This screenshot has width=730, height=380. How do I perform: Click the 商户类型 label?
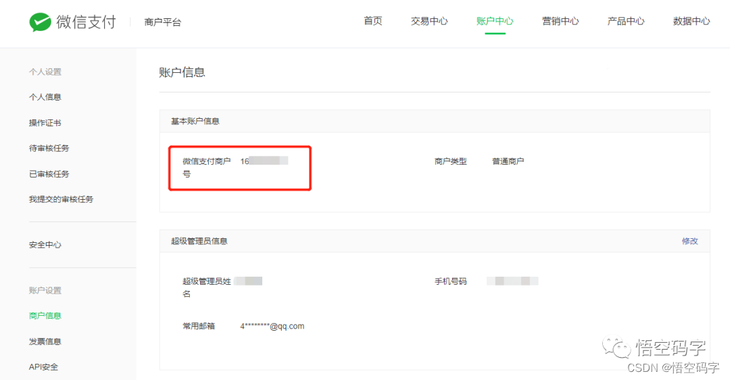(451, 161)
